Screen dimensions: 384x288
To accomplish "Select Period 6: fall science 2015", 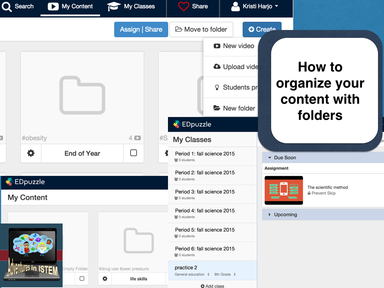I will 212,251.
